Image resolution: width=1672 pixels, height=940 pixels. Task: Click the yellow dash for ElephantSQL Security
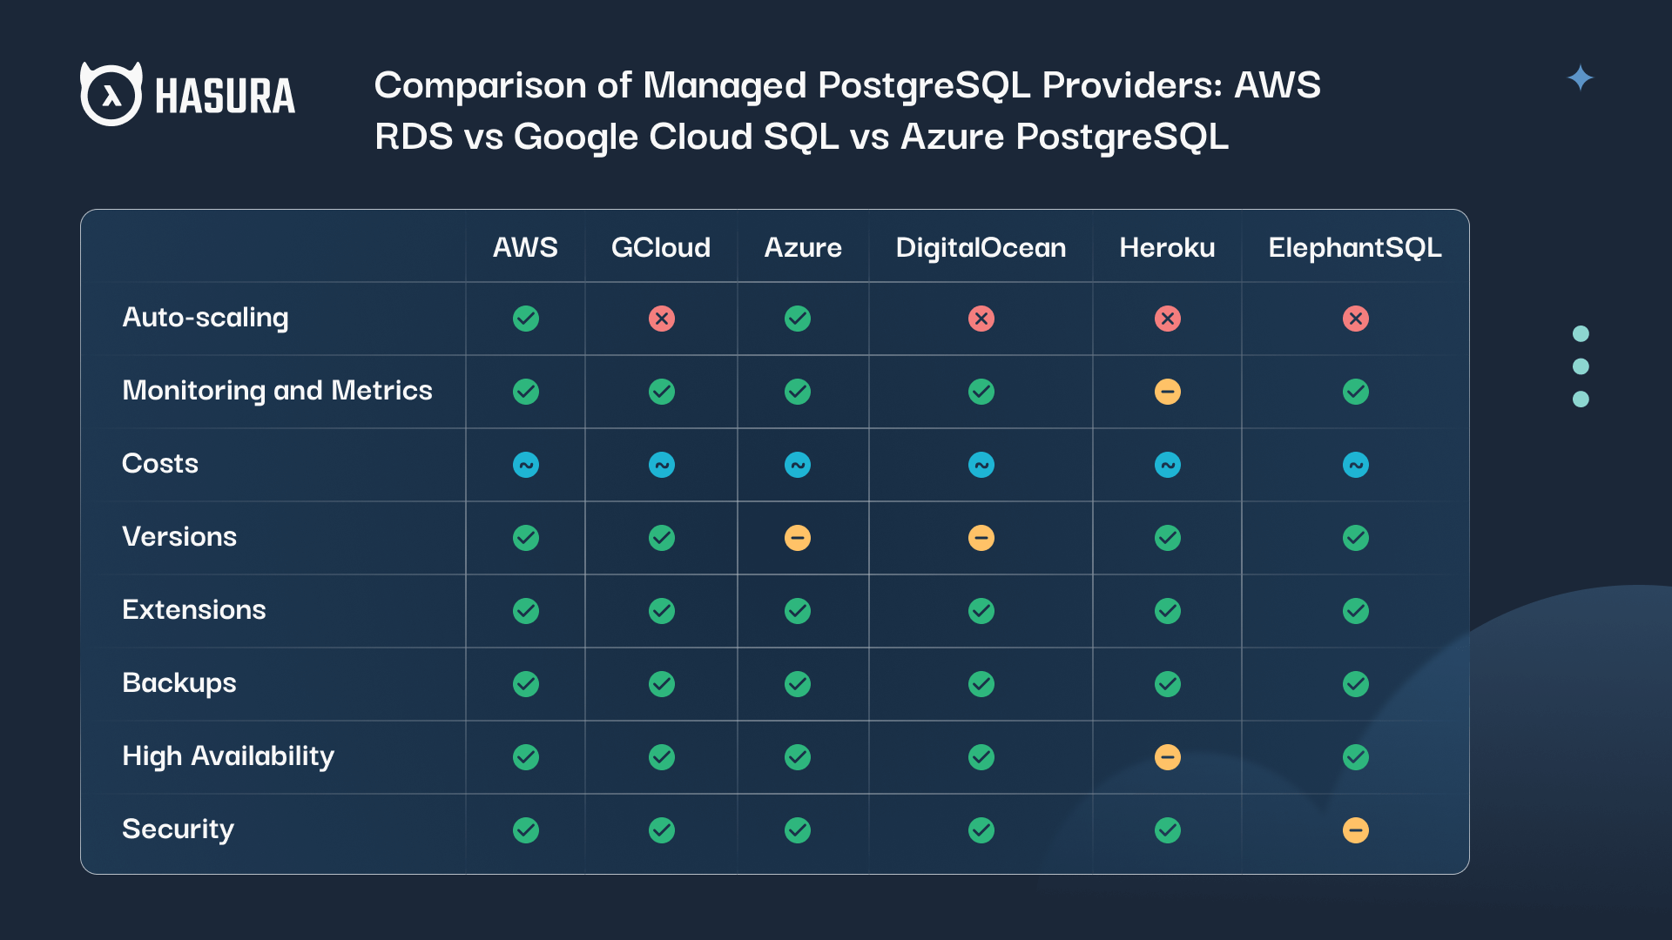[1355, 830]
